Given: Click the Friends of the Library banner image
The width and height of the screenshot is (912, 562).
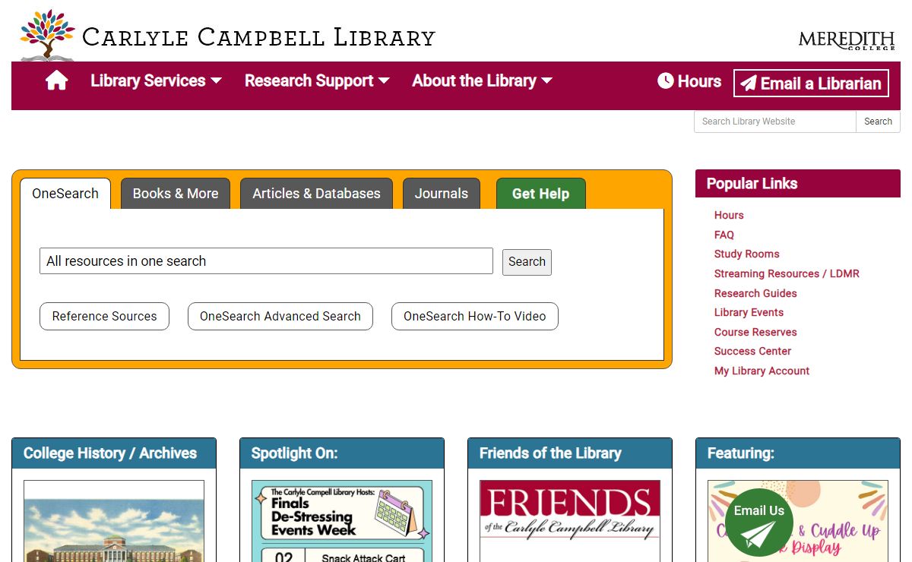Looking at the screenshot, I should click(x=570, y=521).
